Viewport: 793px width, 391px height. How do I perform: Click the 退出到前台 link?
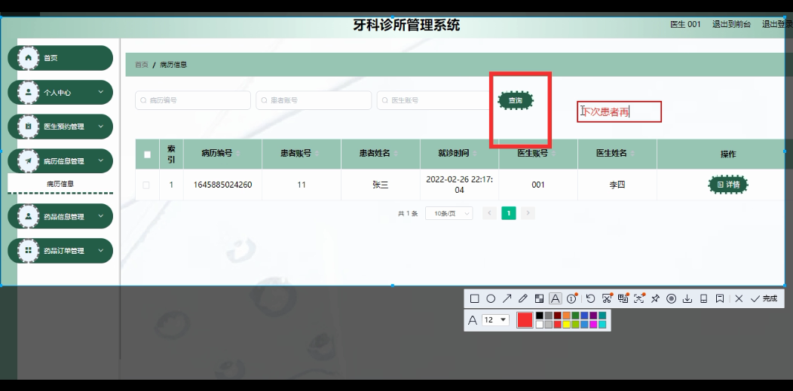[731, 24]
